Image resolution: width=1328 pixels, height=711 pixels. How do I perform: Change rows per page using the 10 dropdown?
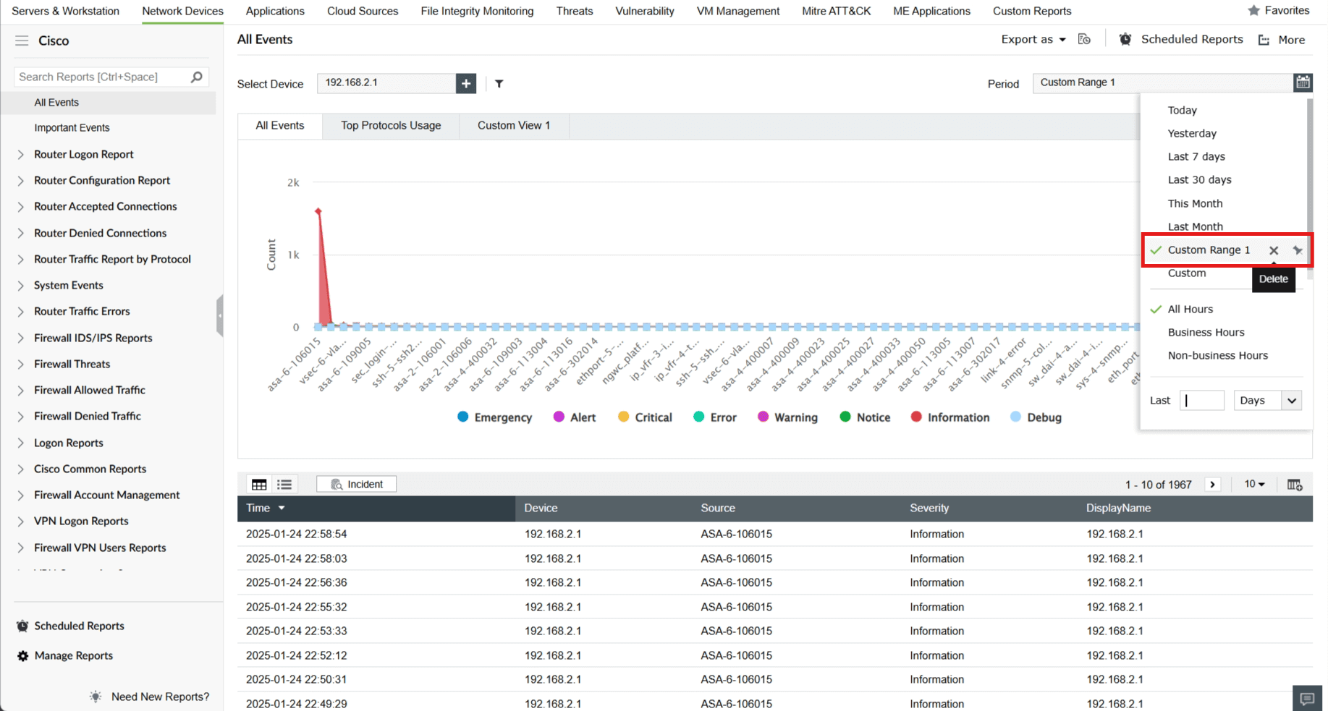click(1254, 484)
